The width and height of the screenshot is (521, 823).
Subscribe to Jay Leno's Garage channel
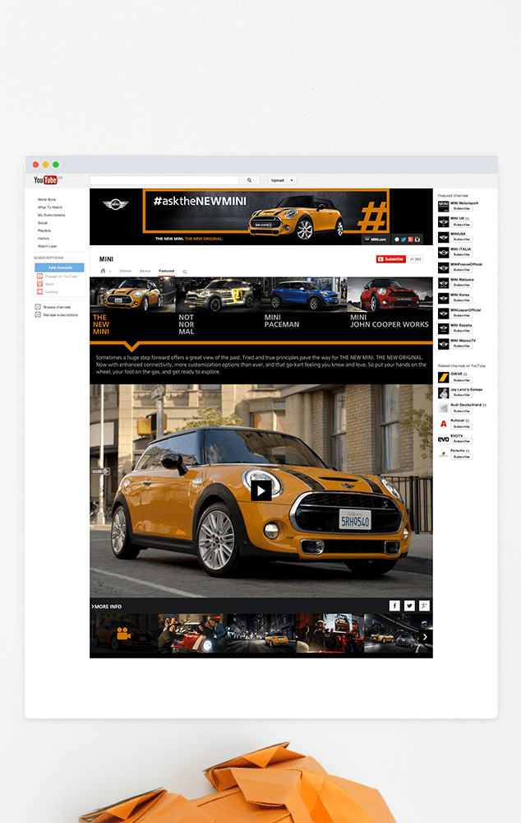(461, 395)
